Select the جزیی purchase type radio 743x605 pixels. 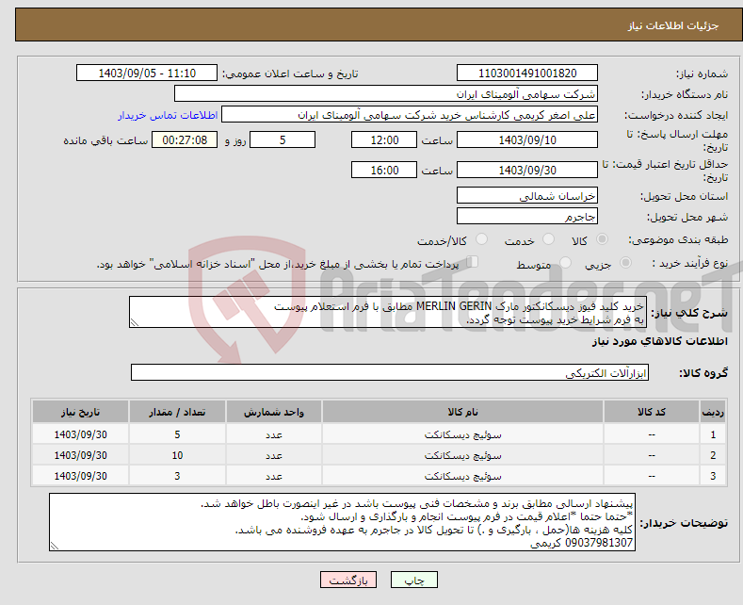[625, 262]
